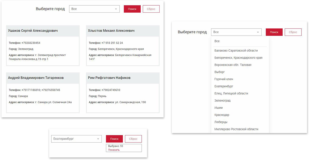
Task: Select Белореченск, Краснодарского края option
Action: tap(238, 58)
